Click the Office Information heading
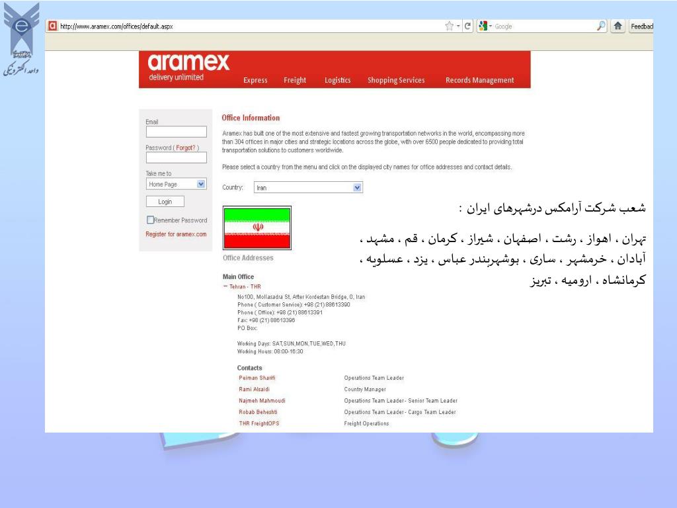The height and width of the screenshot is (508, 677). pyautogui.click(x=251, y=118)
